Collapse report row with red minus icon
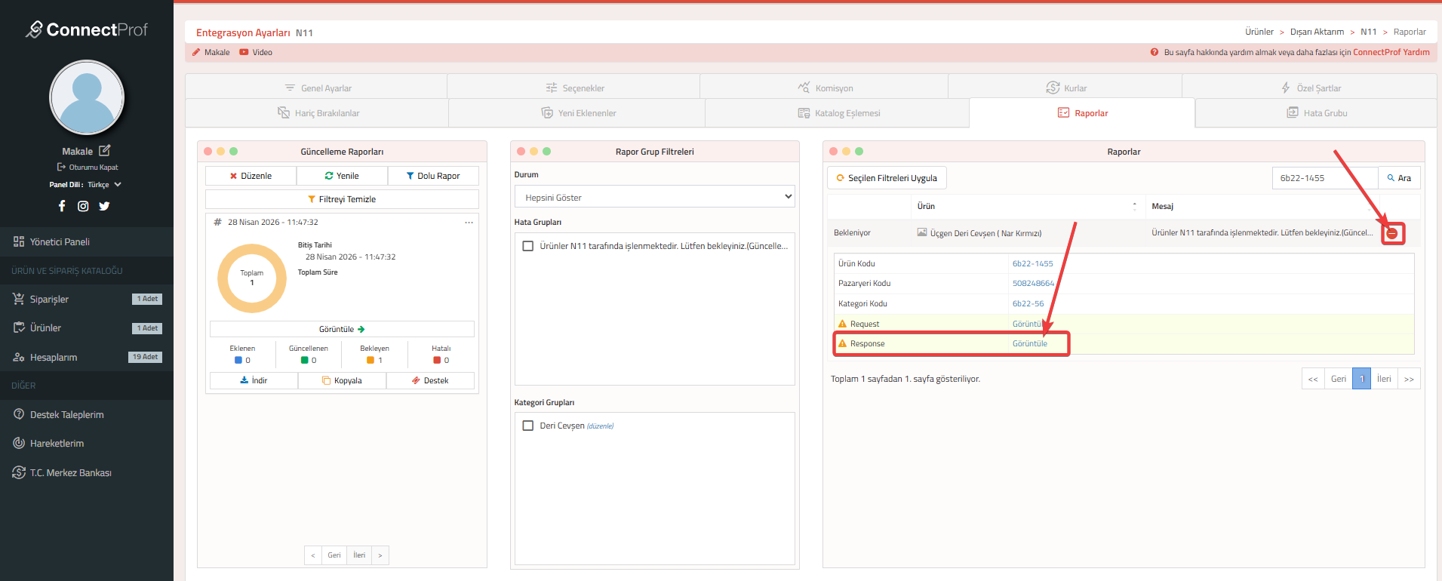The height and width of the screenshot is (581, 1442). [x=1392, y=234]
